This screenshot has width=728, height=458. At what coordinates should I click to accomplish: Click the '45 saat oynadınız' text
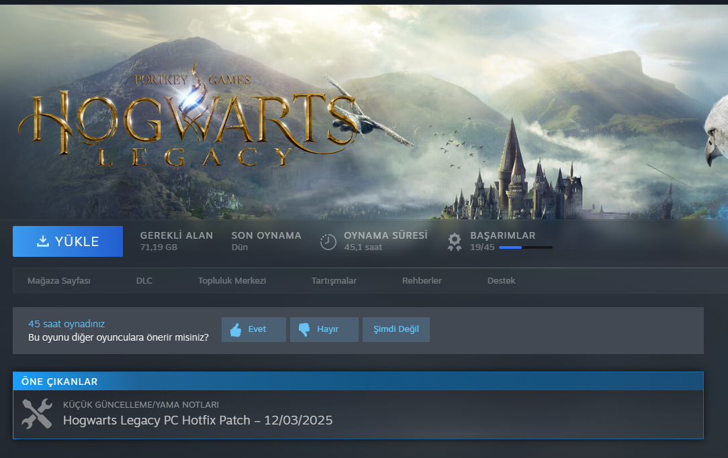click(x=66, y=324)
